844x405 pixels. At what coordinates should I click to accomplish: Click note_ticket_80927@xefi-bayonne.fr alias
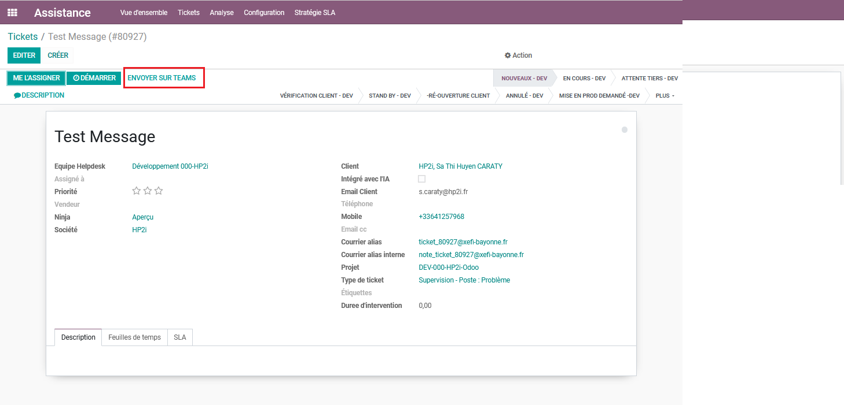click(x=471, y=255)
